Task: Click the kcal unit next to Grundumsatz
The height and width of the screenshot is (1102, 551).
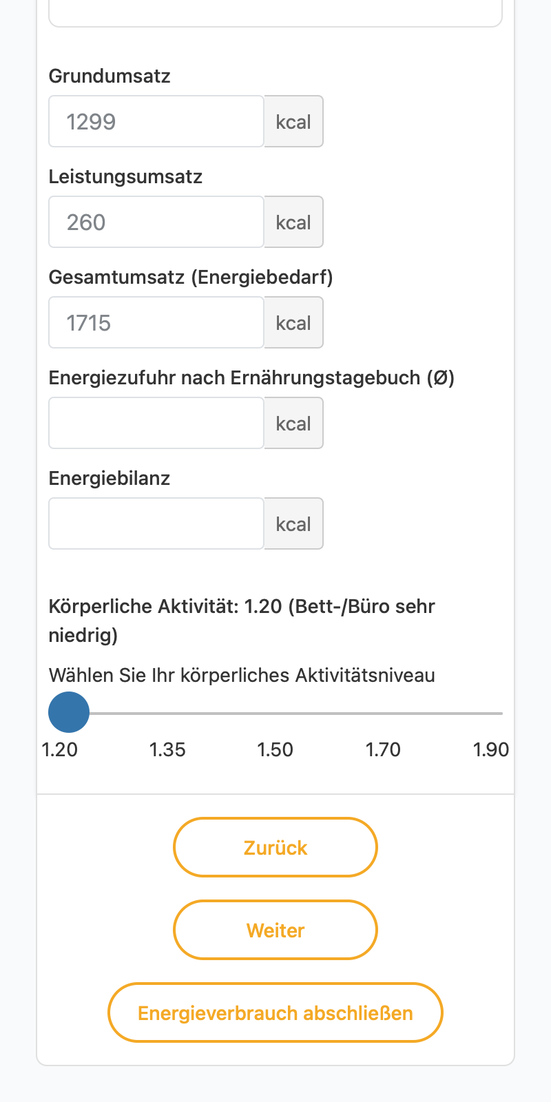Action: coord(293,121)
